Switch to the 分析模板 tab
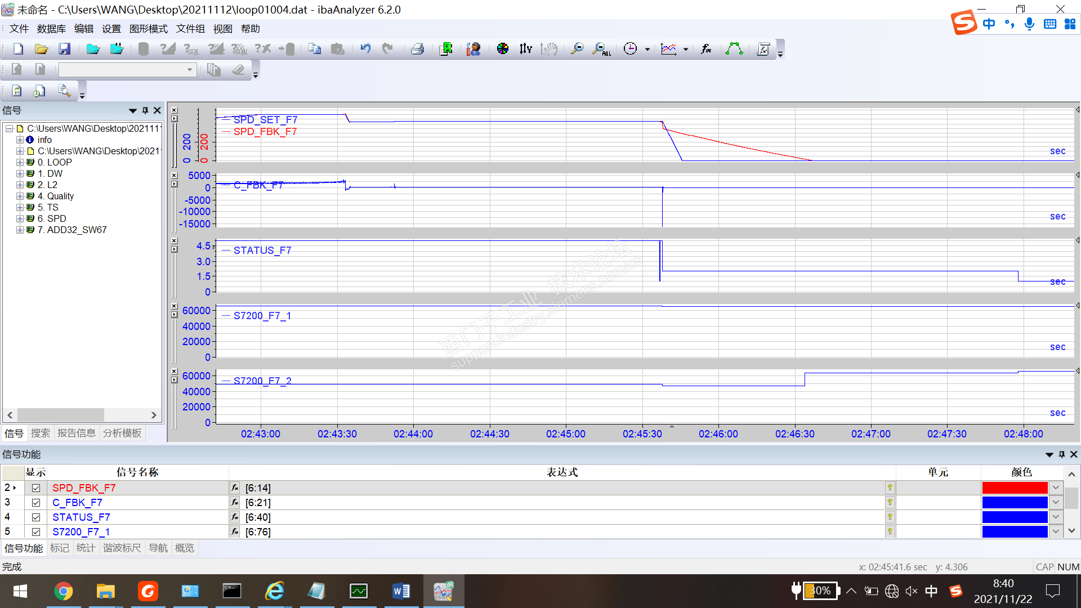The width and height of the screenshot is (1081, 608). (x=122, y=433)
